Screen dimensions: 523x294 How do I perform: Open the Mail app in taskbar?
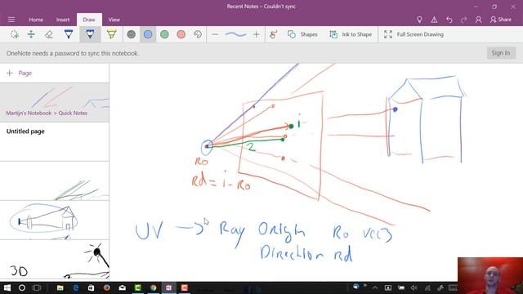(122, 287)
